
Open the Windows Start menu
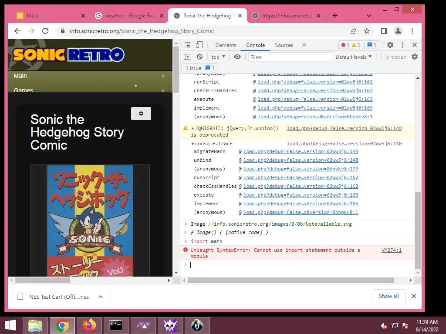10,325
